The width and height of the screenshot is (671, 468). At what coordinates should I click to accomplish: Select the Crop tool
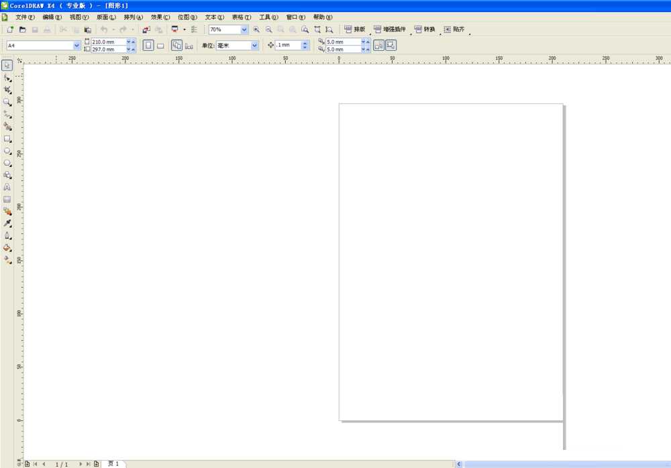[x=7, y=90]
